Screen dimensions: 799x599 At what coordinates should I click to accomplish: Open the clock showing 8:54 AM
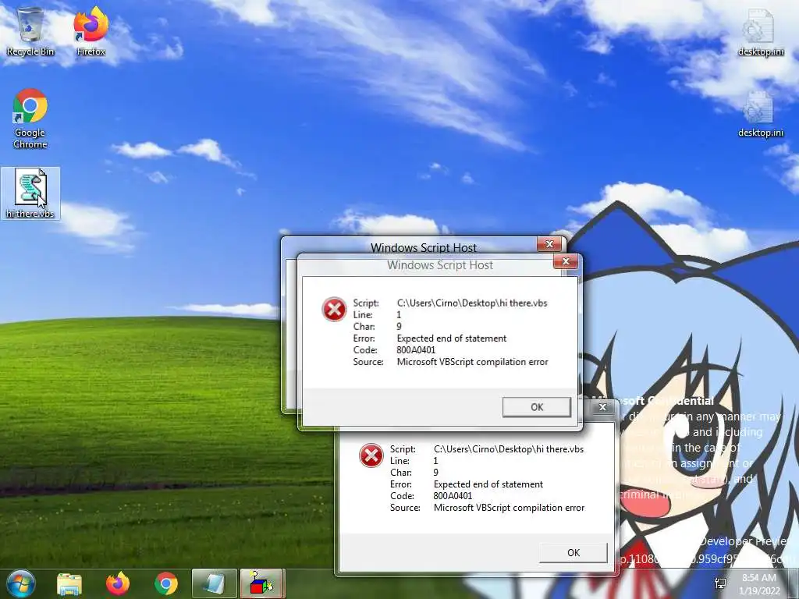pos(759,584)
